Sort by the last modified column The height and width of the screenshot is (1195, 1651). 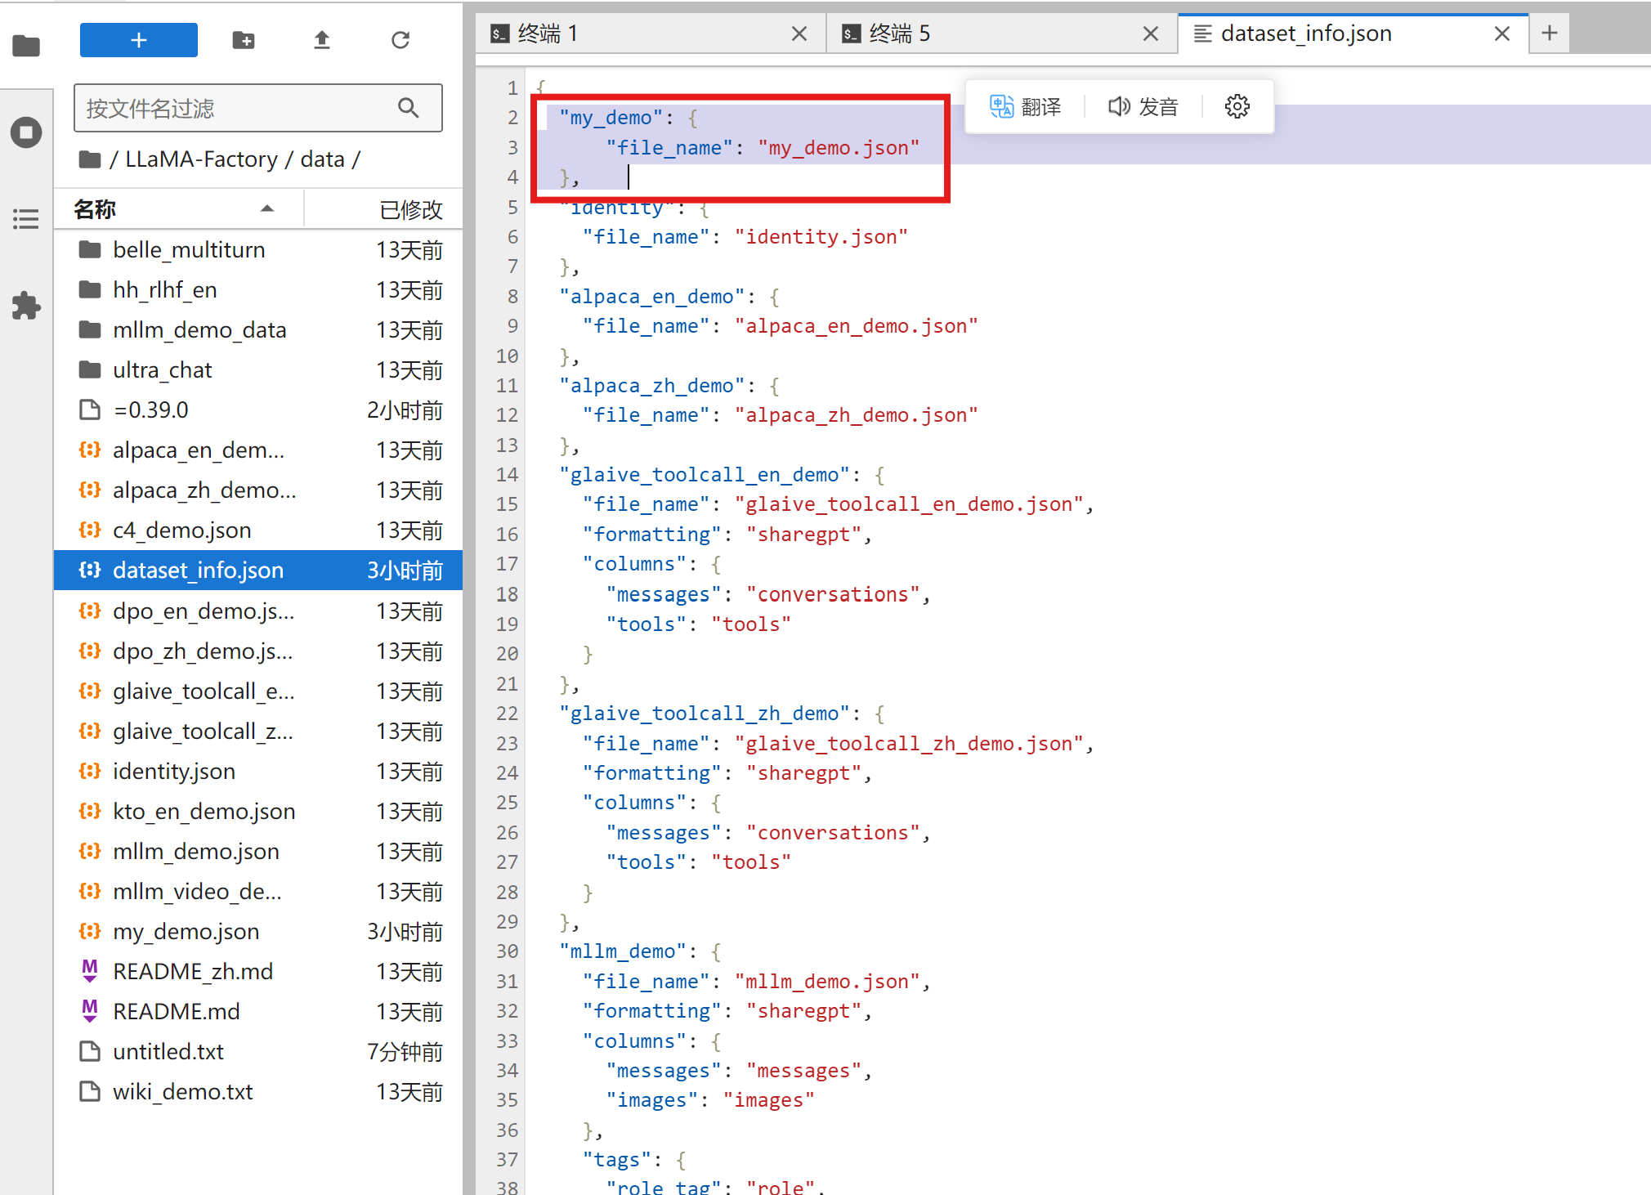[384, 209]
